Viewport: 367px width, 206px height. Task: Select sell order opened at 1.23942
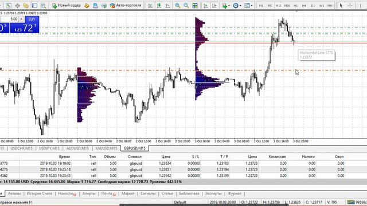(x=172, y=176)
